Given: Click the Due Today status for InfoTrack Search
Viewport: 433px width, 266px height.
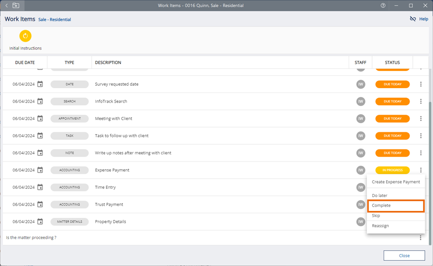Looking at the screenshot, I should pyautogui.click(x=392, y=102).
